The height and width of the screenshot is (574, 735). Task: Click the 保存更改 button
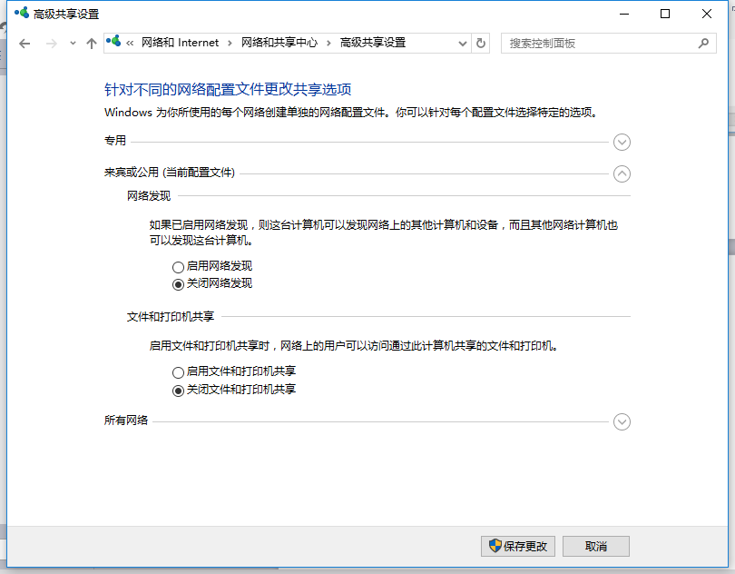[x=518, y=546]
